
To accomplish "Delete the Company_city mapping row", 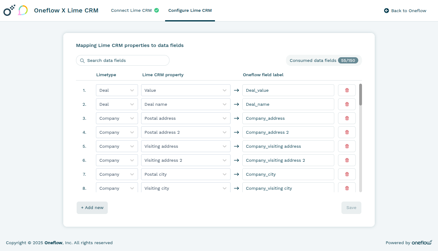I will (347, 174).
